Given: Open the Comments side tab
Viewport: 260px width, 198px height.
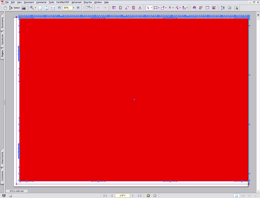Looking at the screenshot, I should coord(2,176).
